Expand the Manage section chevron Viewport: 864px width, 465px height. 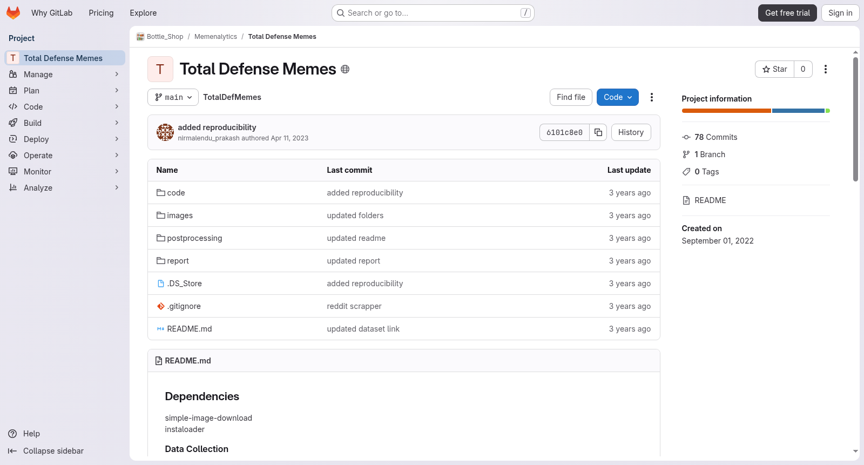117,75
